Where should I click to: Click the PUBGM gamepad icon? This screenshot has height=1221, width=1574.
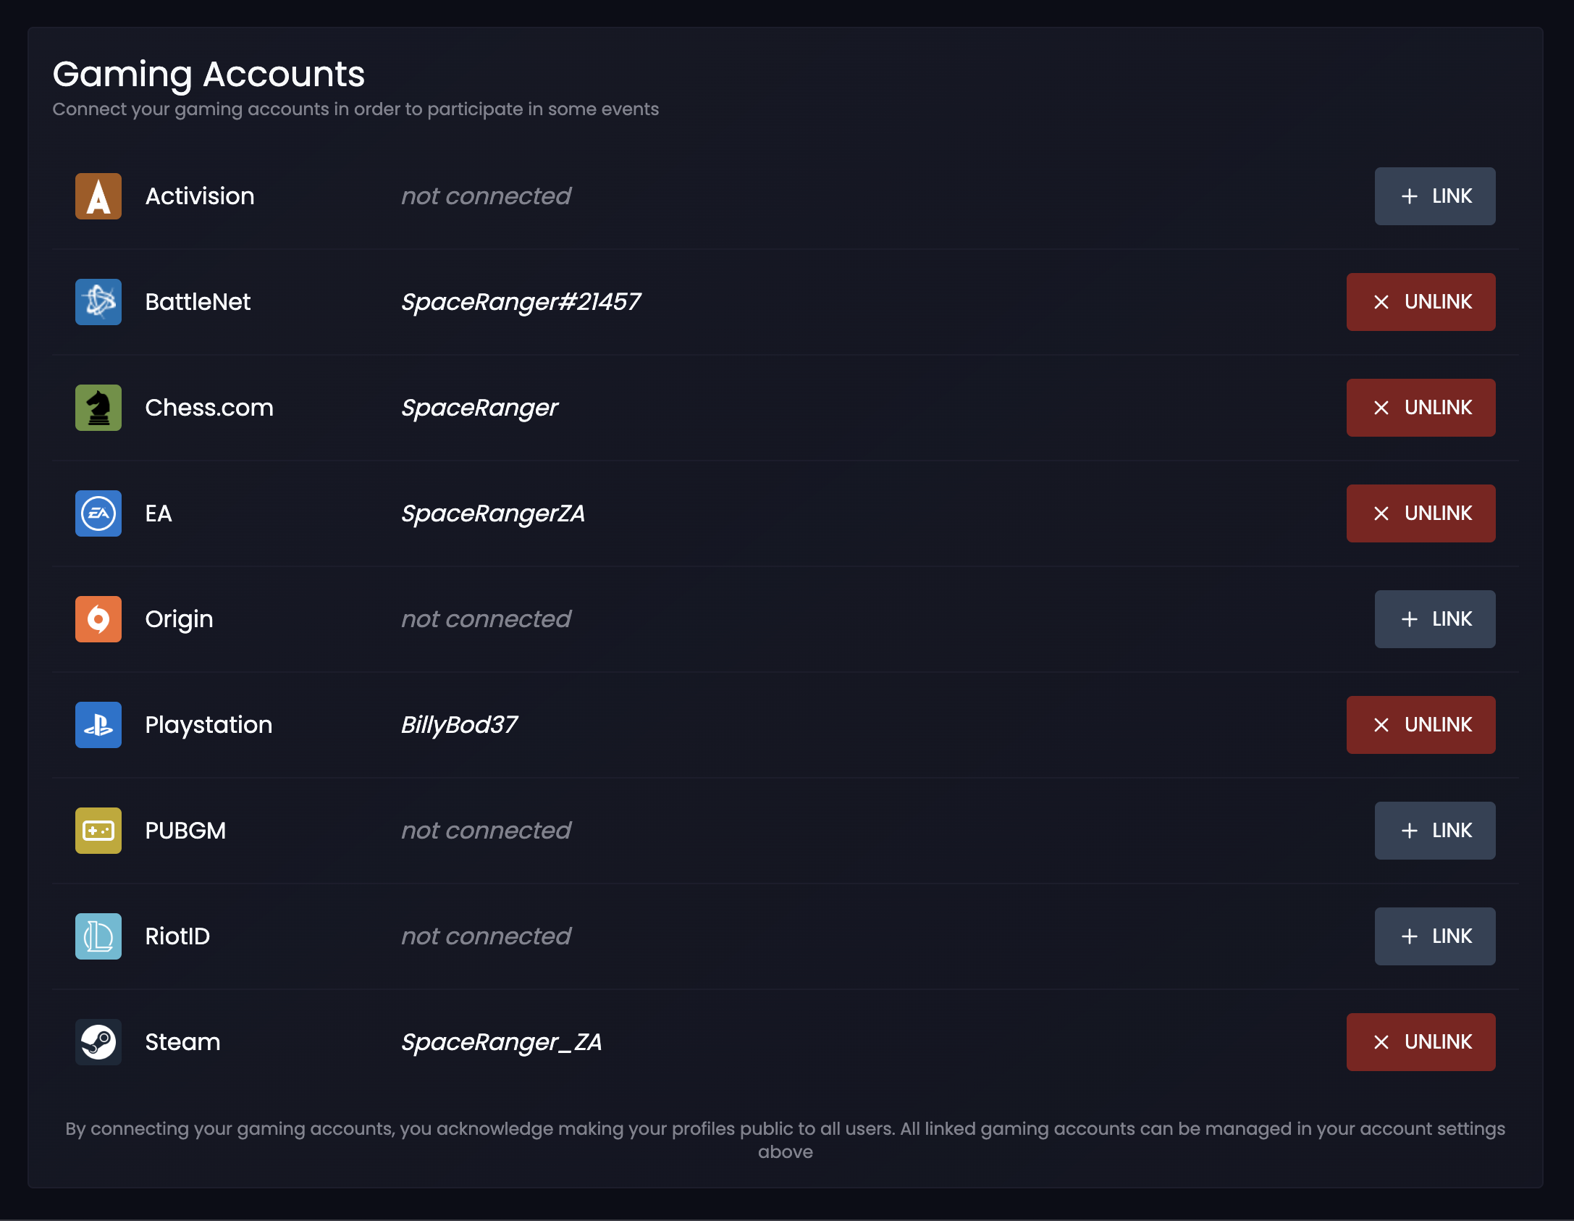pos(98,831)
